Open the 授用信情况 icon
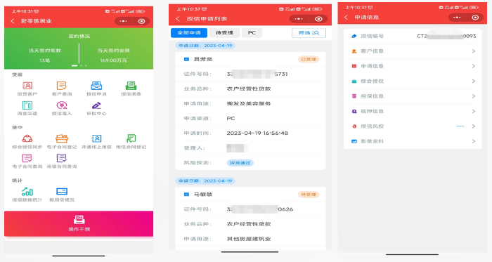This screenshot has width=492, height=262. pos(62,191)
